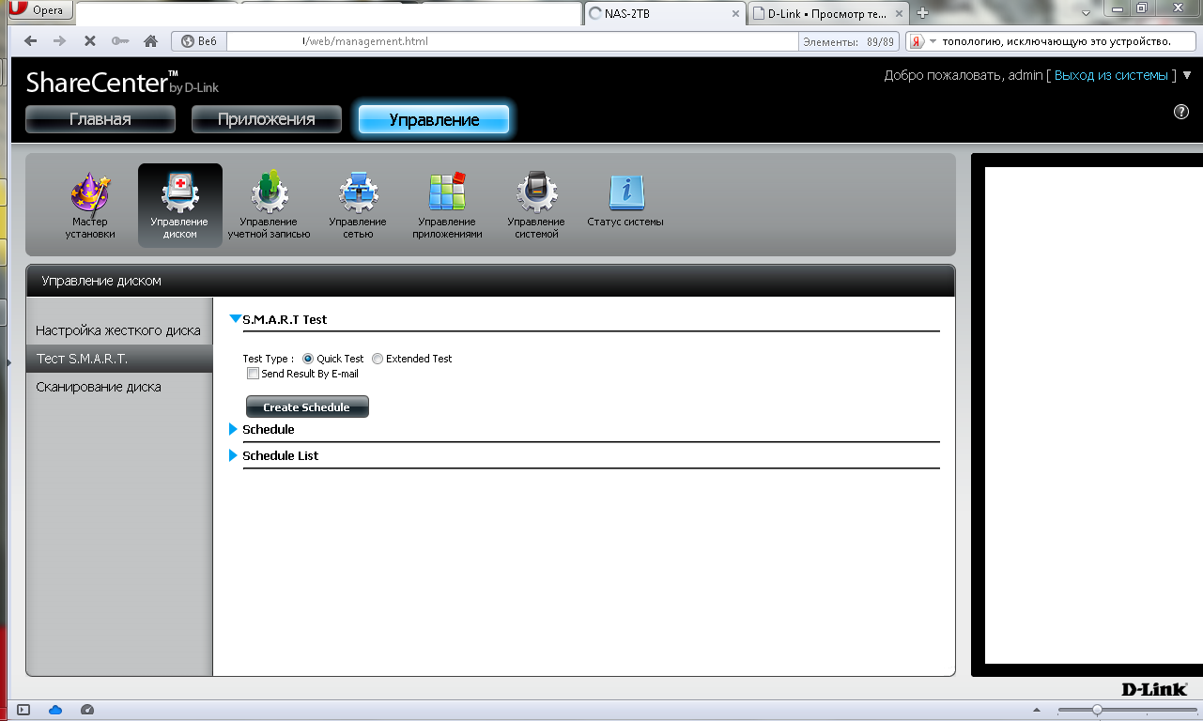Click the address bar URL field
Screen dimensions: 1203x721
(512, 41)
